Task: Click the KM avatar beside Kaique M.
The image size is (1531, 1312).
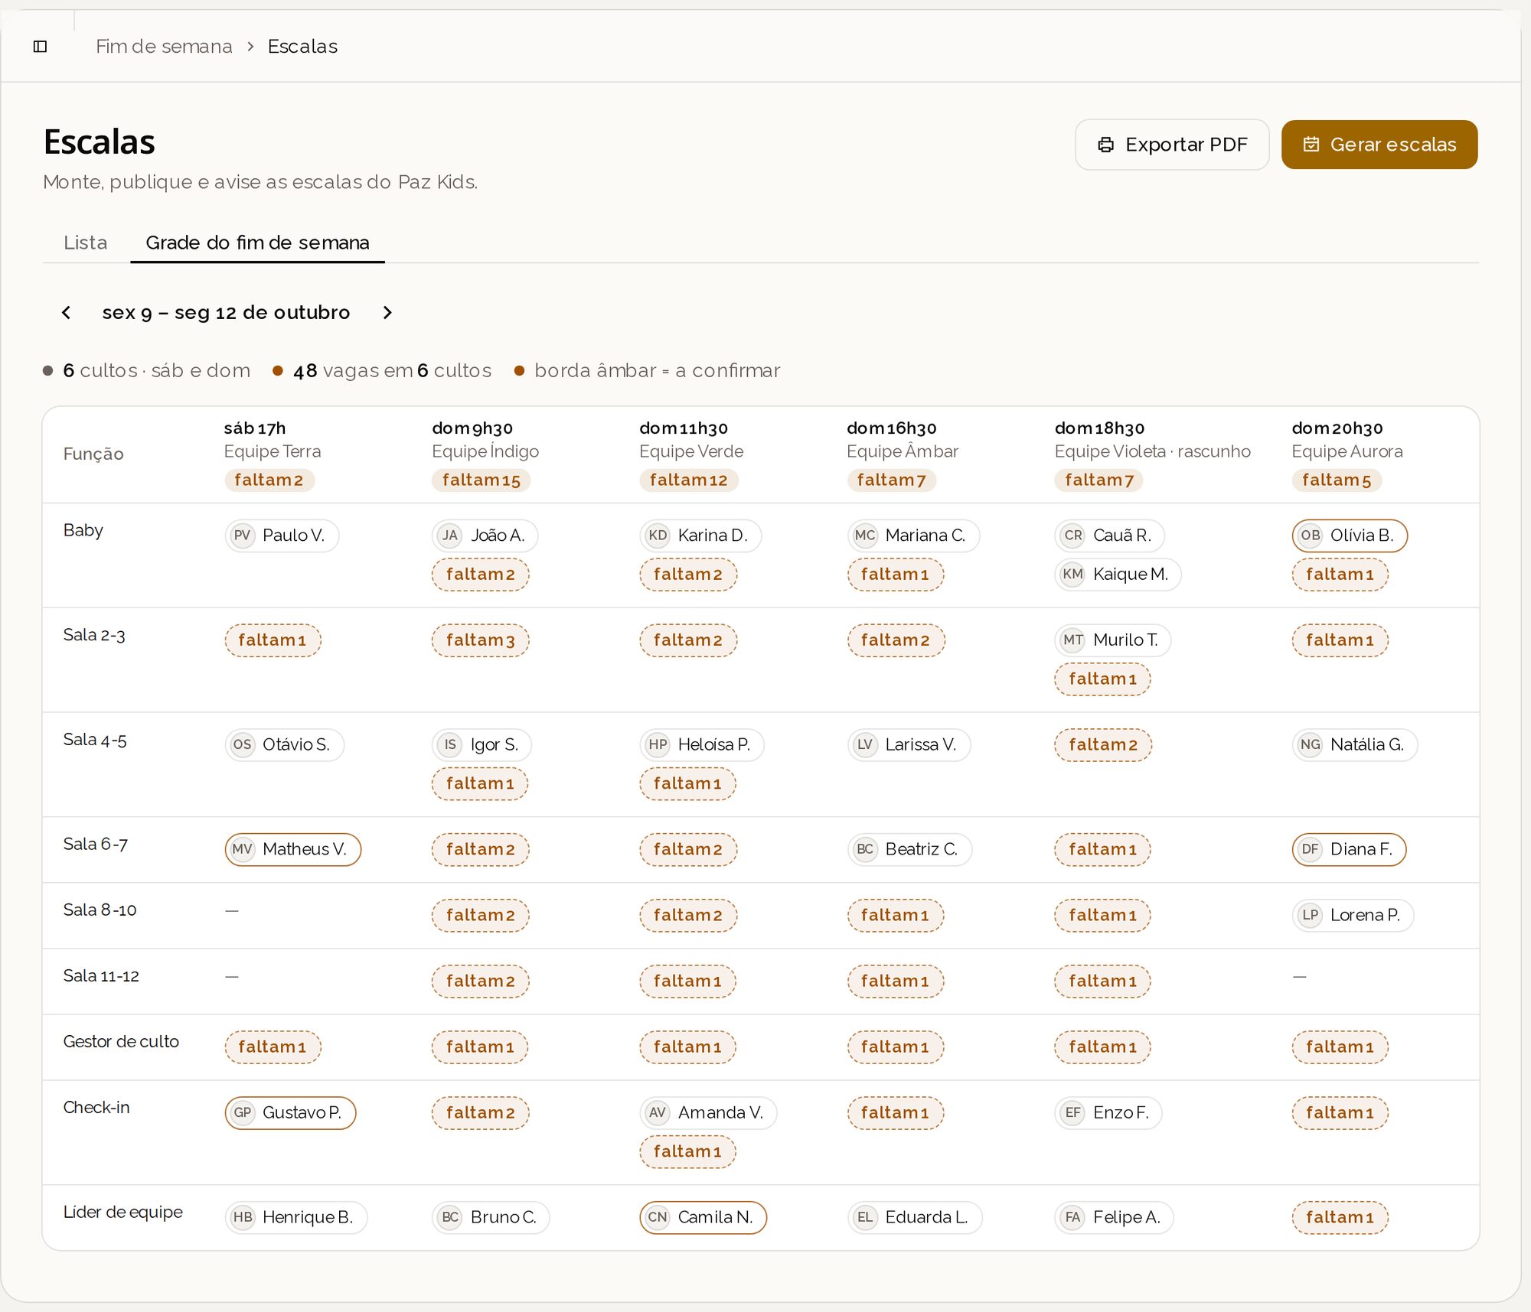Action: point(1073,575)
